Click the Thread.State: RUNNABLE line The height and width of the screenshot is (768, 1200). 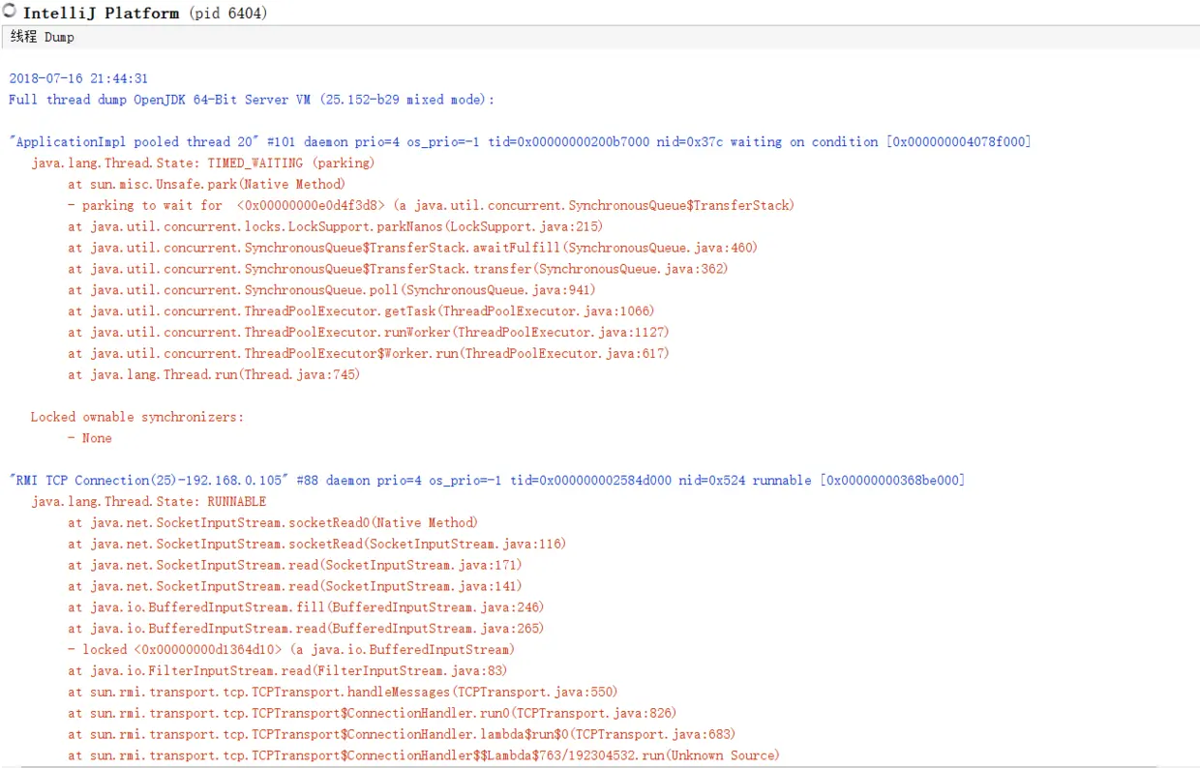coord(148,502)
